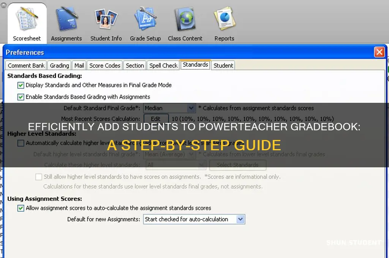389x258 pixels.
Task: Open the Reports chart icon
Action: point(225,19)
